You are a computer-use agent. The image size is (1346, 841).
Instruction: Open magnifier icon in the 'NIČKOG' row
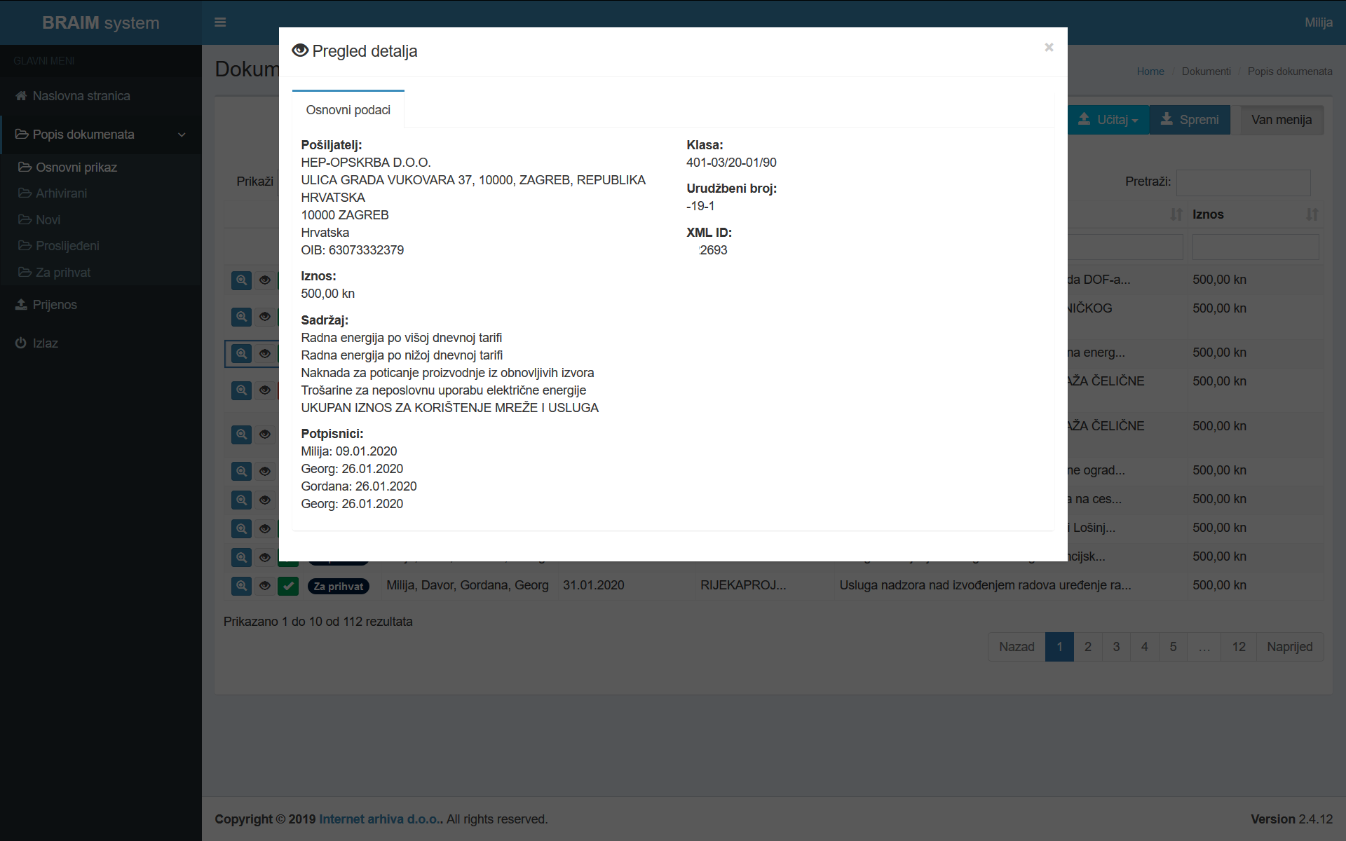pyautogui.click(x=241, y=317)
